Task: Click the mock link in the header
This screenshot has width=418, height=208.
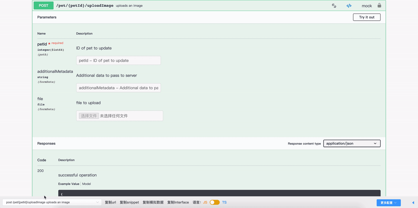Action: tap(367, 6)
